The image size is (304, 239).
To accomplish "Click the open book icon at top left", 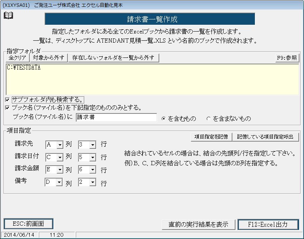I will pos(8,15).
